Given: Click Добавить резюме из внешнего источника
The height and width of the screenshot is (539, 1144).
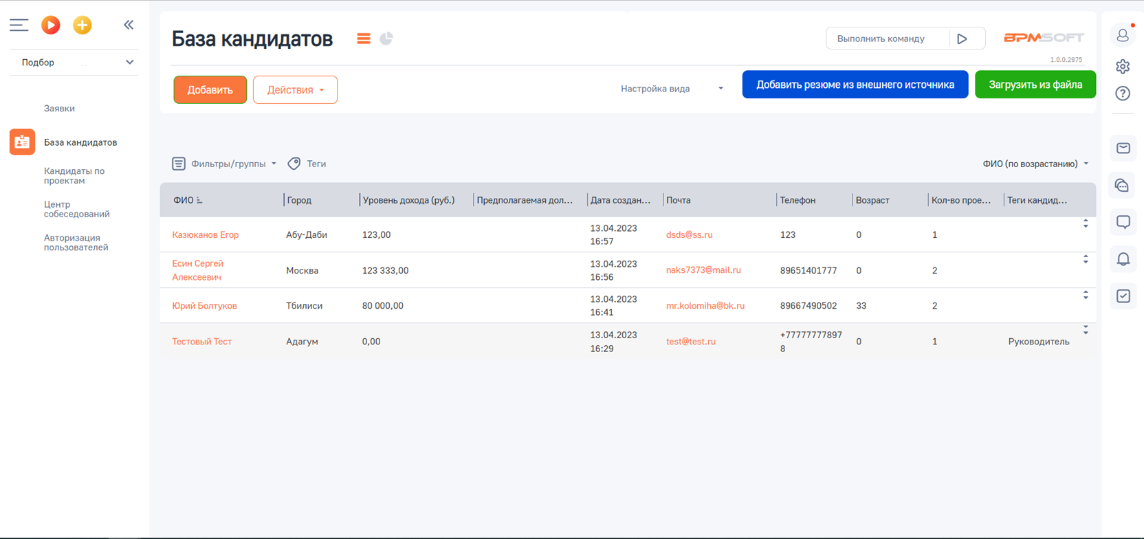Looking at the screenshot, I should (x=855, y=85).
